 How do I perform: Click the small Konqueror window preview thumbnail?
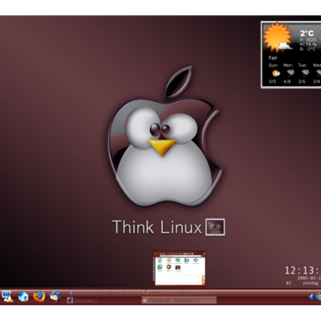pyautogui.click(x=179, y=268)
